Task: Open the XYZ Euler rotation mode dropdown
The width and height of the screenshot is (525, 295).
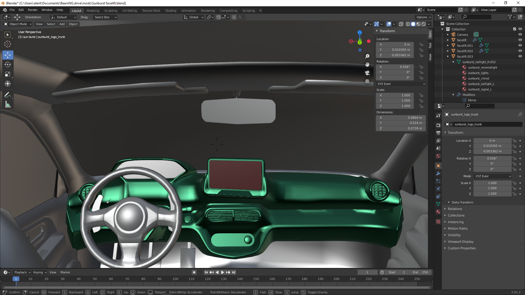Action: [x=401, y=84]
